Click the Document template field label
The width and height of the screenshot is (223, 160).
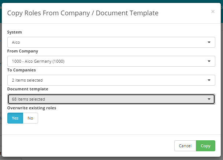tap(28, 89)
